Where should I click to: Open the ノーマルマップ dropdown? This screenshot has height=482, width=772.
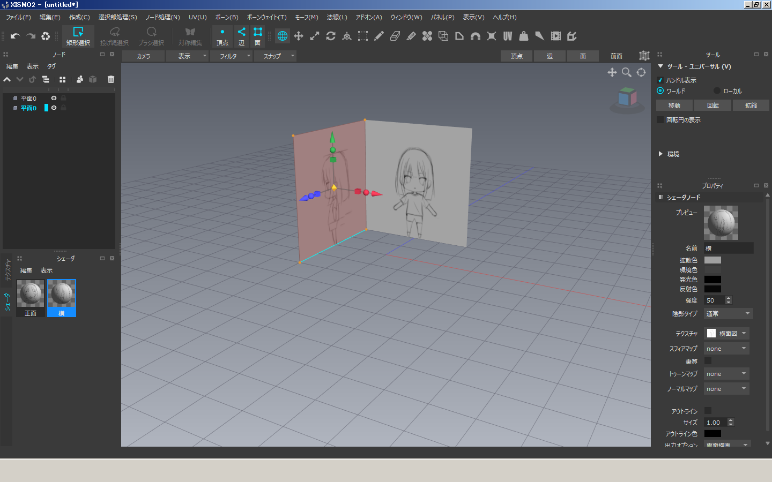726,389
